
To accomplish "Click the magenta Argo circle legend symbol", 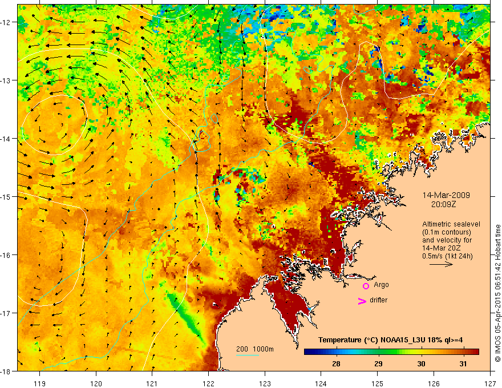I will pos(366,286).
